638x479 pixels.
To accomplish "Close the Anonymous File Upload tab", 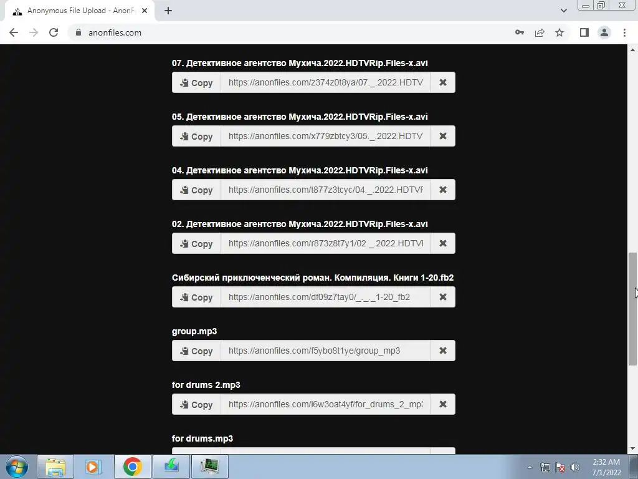I will (x=145, y=11).
